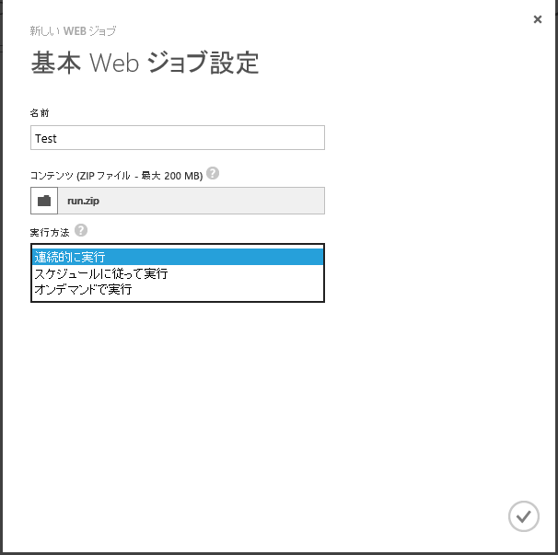Click the folder browse icon beside run.zip
Image resolution: width=558 pixels, height=555 pixels.
point(44,201)
